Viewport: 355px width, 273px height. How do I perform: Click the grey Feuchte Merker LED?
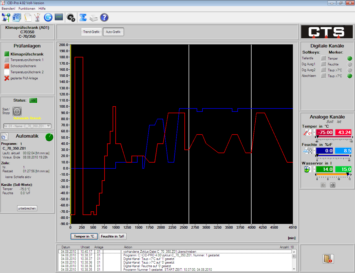[x=349, y=64]
